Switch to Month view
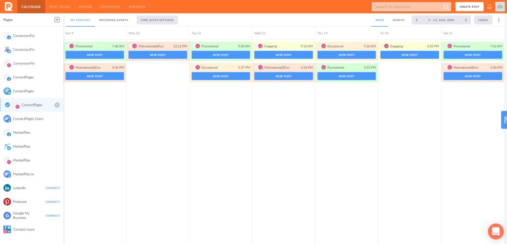Screen dimensions: 507x244 click(x=399, y=20)
